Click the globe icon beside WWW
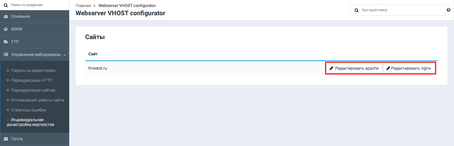 [6, 29]
